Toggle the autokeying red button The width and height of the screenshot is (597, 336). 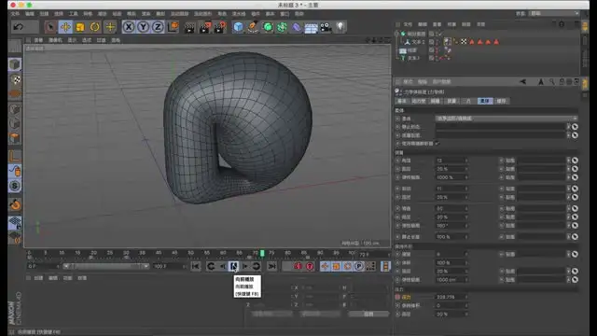click(310, 266)
